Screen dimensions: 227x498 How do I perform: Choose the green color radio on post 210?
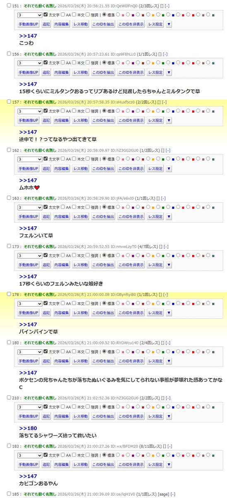click(x=158, y=407)
